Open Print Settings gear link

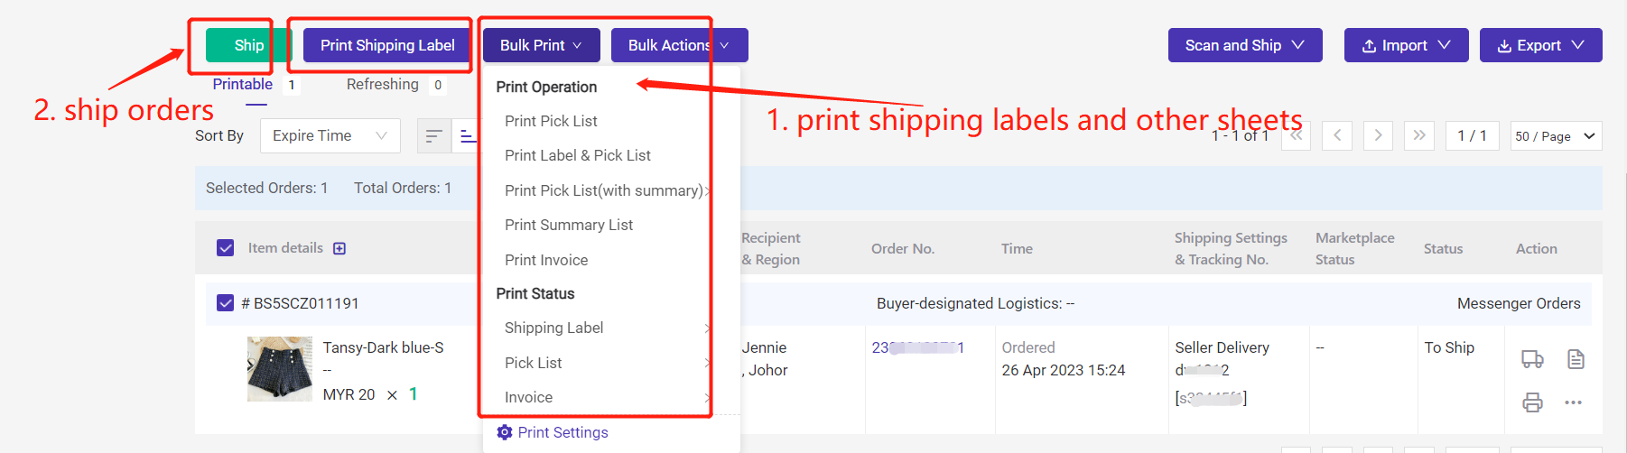[x=553, y=432]
